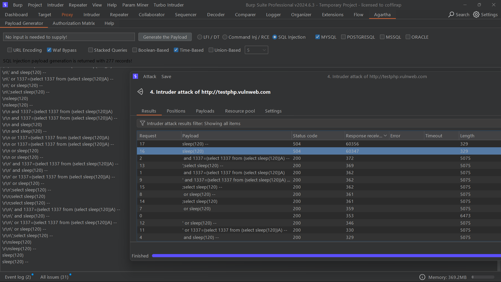
Task: Sort results by Payload column header
Action: tap(236, 136)
